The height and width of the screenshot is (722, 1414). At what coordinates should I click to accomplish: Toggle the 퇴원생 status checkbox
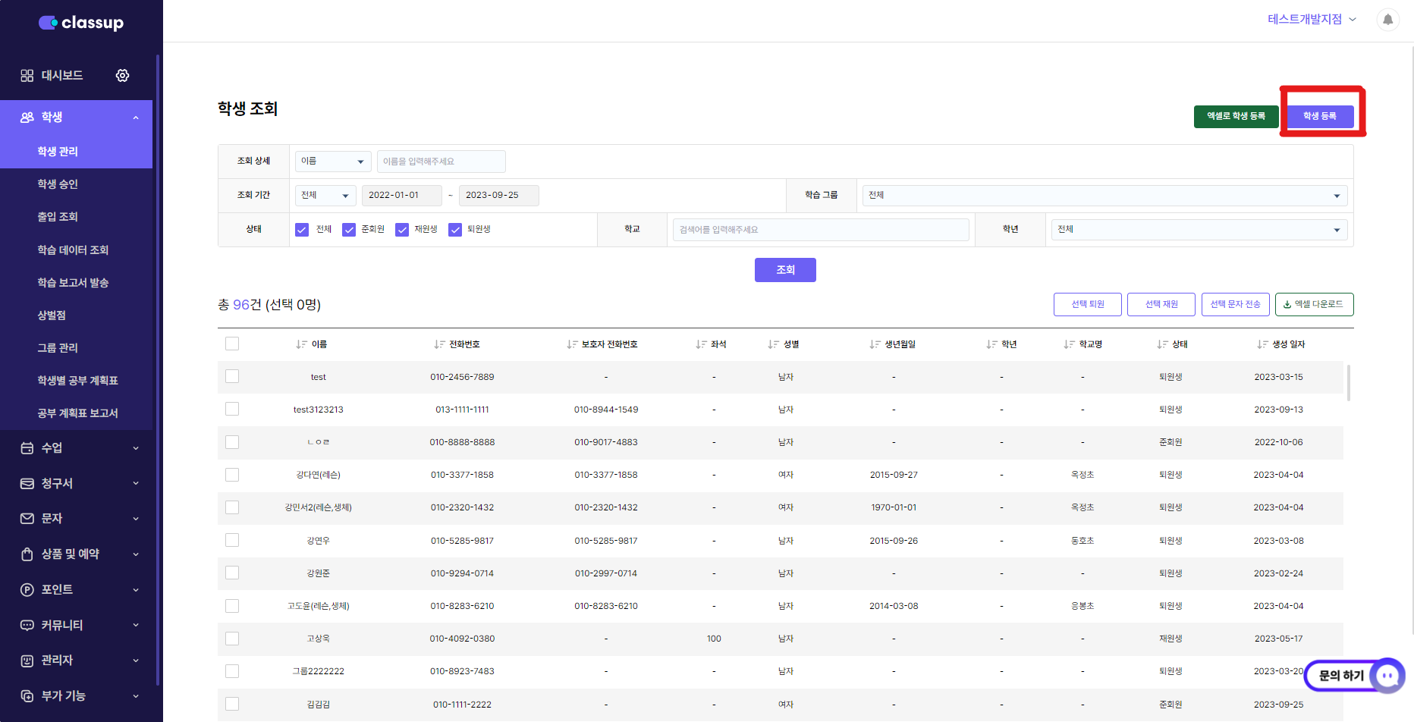click(x=455, y=230)
